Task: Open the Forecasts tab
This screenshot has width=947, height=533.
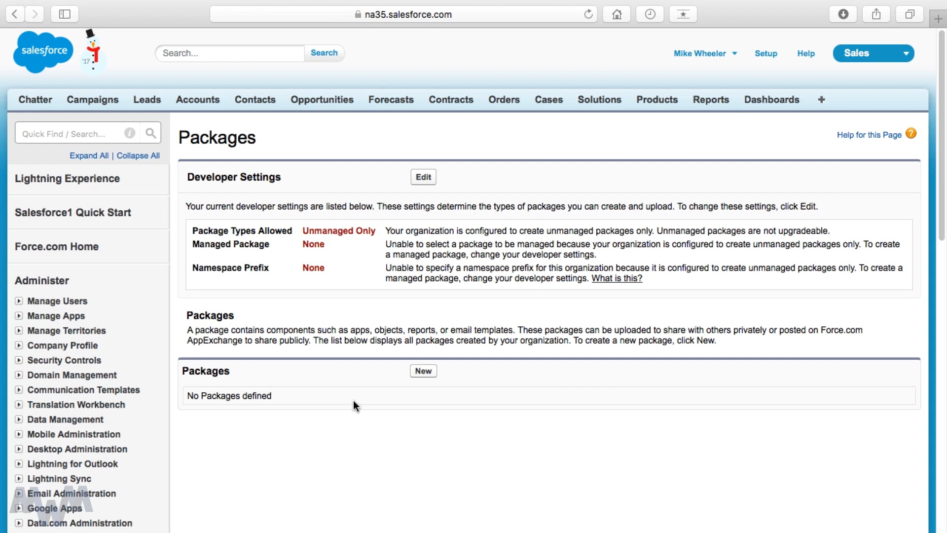Action: [x=391, y=100]
